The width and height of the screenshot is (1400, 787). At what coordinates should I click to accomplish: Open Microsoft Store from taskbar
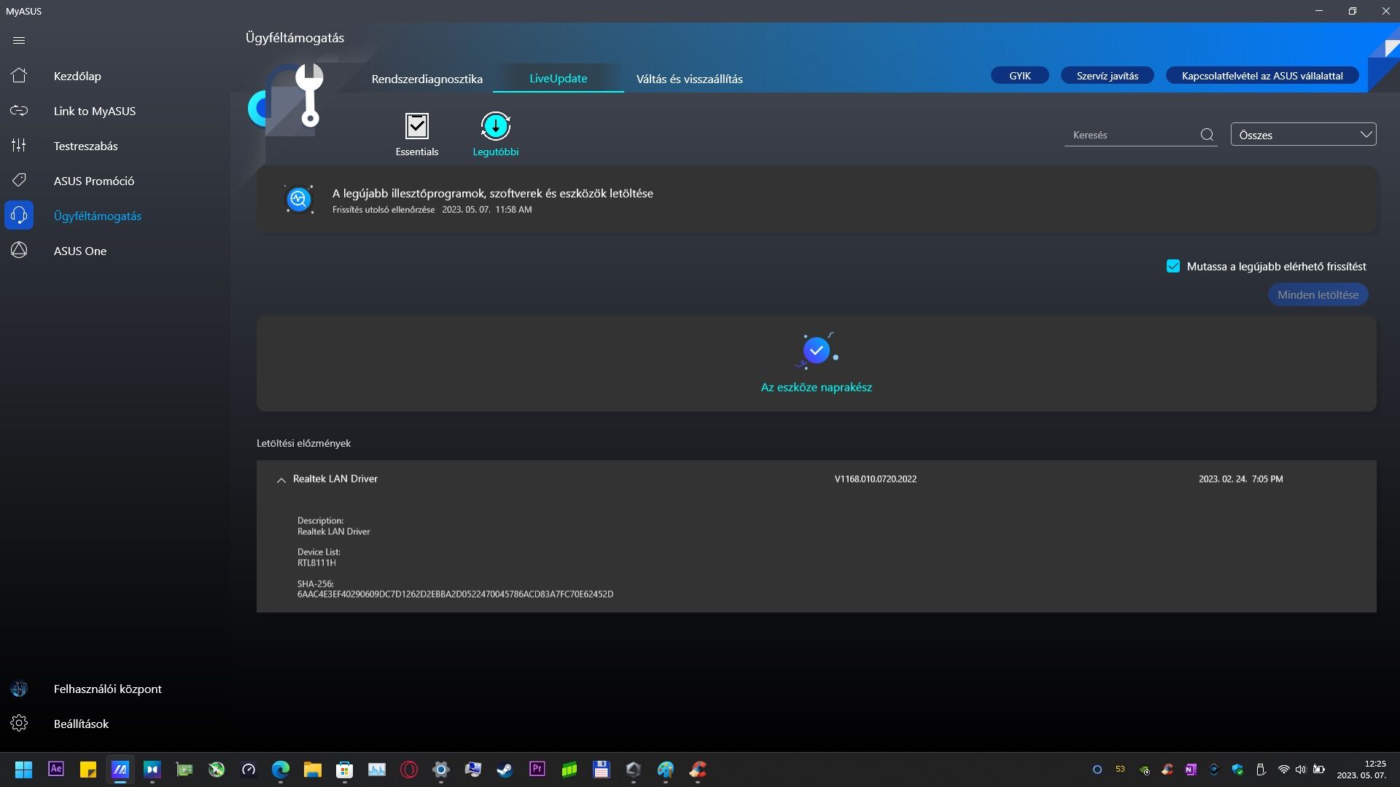(x=345, y=770)
